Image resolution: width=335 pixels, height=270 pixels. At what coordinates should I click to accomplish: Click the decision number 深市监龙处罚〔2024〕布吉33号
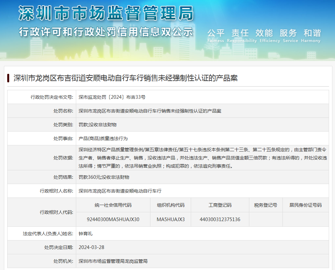(112, 97)
